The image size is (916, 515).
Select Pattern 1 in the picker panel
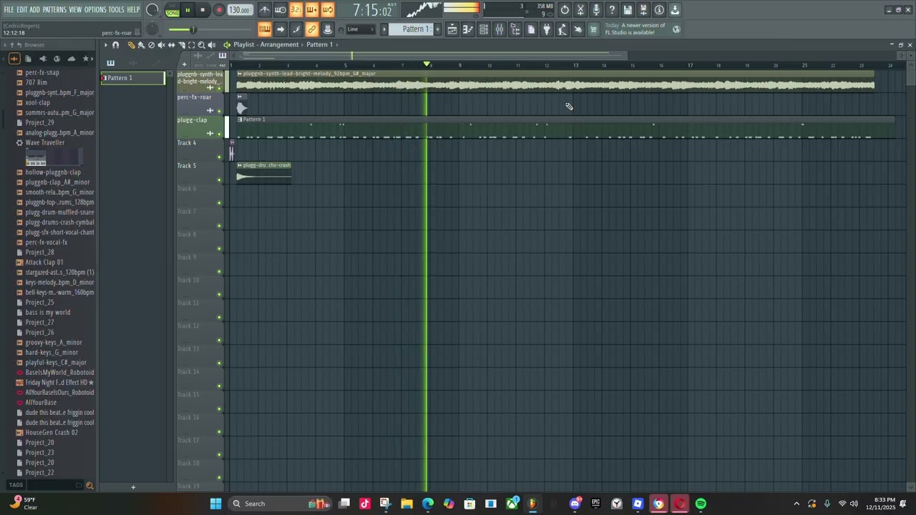click(x=133, y=78)
